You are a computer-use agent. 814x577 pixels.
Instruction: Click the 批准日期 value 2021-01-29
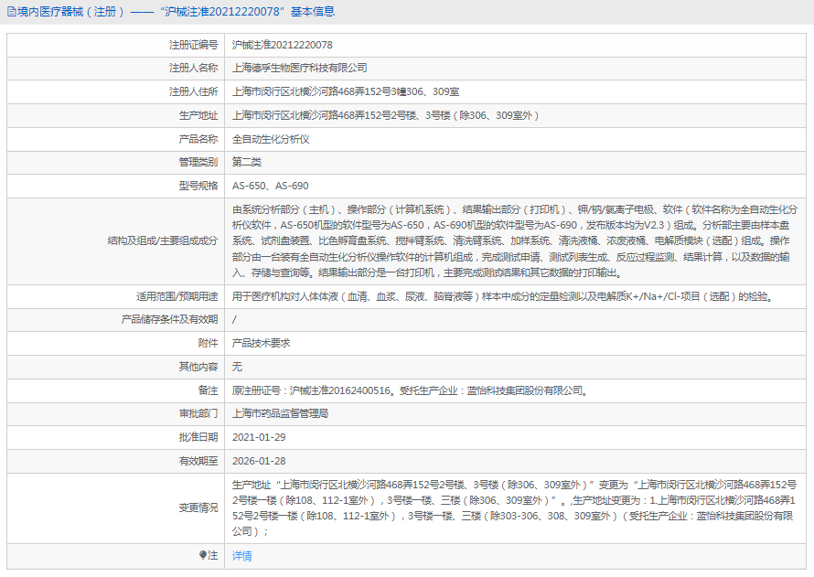260,437
